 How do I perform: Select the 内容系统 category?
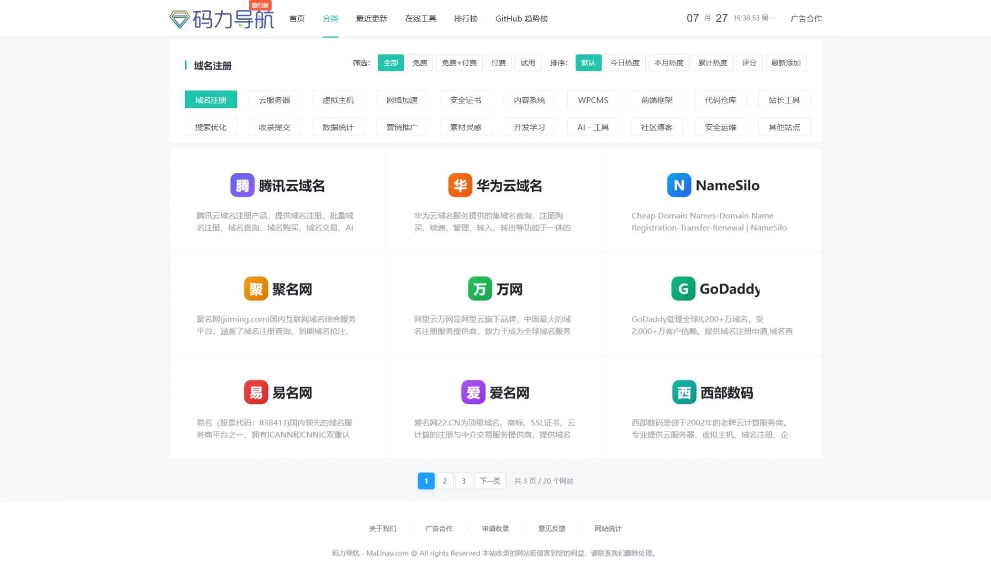click(529, 99)
